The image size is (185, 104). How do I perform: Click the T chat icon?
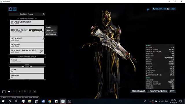coord(4,92)
